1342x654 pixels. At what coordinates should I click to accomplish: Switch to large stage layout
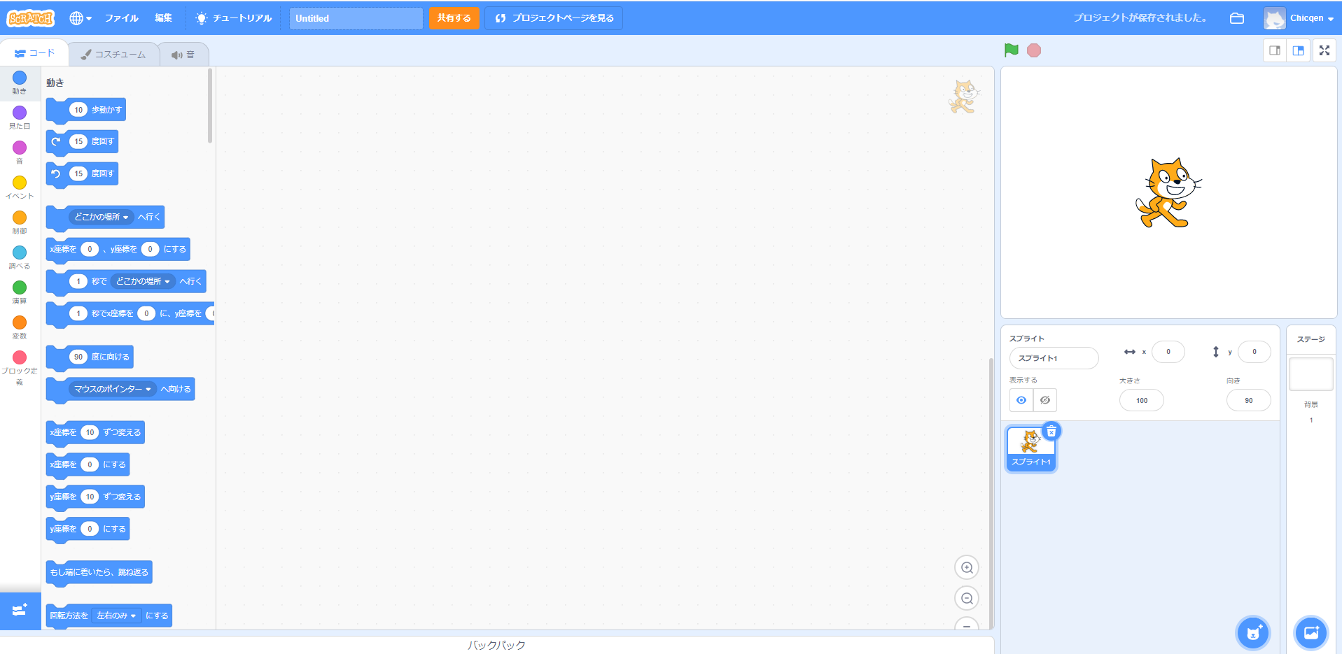(x=1298, y=50)
